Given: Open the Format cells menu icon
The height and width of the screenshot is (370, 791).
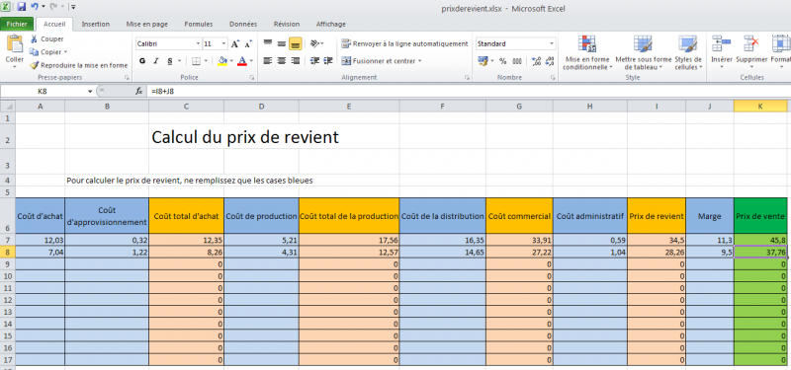Looking at the screenshot, I should (781, 43).
